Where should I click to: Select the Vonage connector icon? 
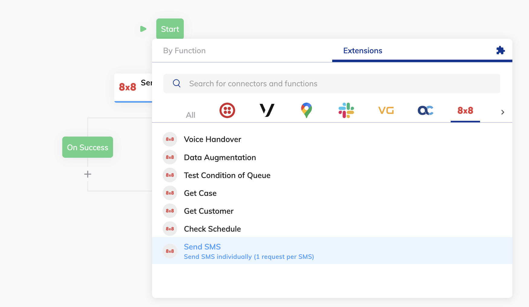coord(267,111)
